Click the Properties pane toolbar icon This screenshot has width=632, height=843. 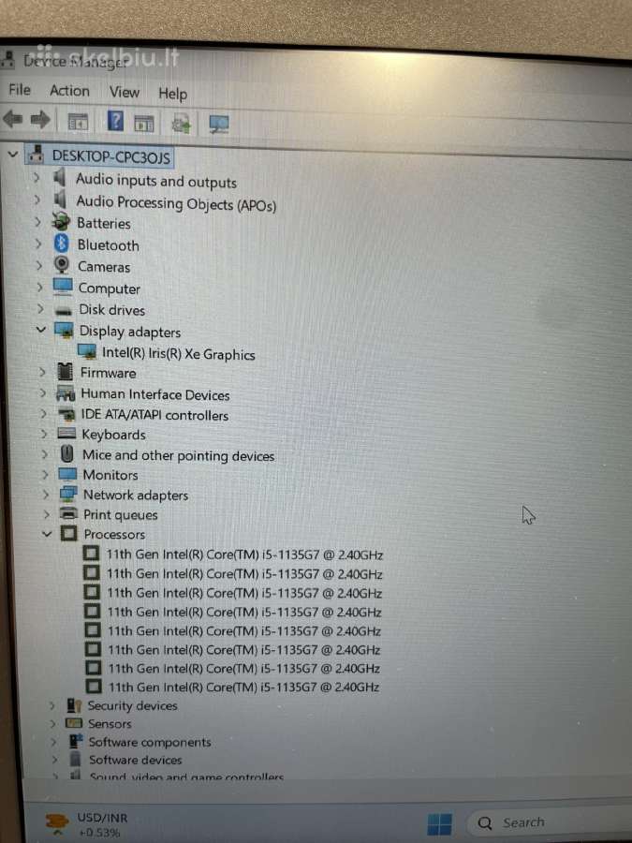143,124
